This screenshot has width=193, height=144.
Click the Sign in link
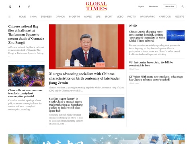141,6
